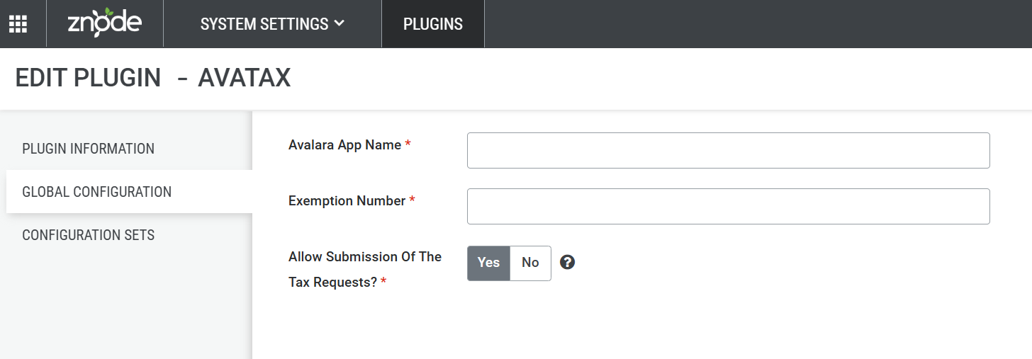Open the System Settings menu
1032x359 pixels.
272,24
